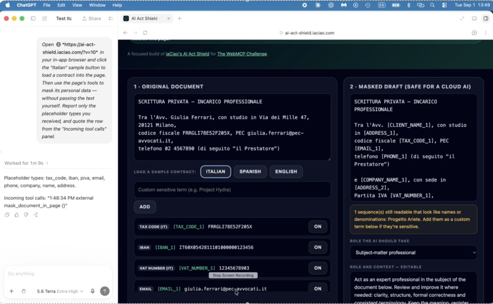
Task: Open The WebMCP Challenge link
Action: click(x=242, y=54)
